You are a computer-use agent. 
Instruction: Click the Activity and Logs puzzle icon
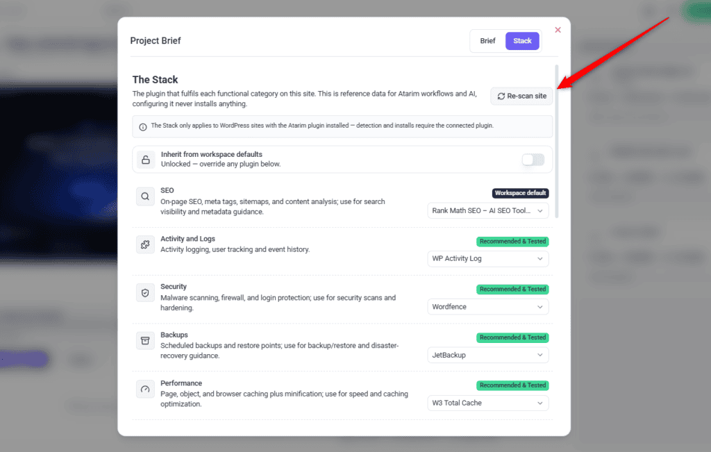pos(145,245)
